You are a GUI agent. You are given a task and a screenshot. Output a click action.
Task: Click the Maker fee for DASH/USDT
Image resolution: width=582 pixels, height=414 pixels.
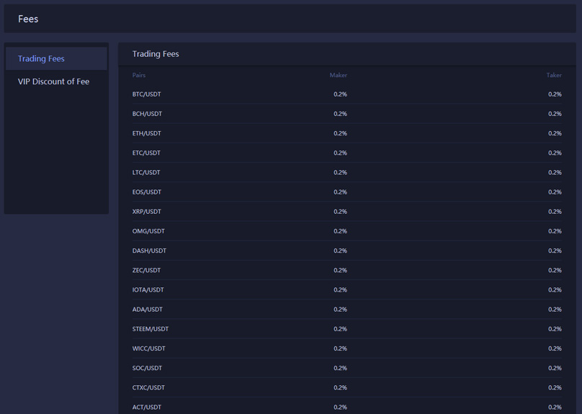(x=340, y=251)
